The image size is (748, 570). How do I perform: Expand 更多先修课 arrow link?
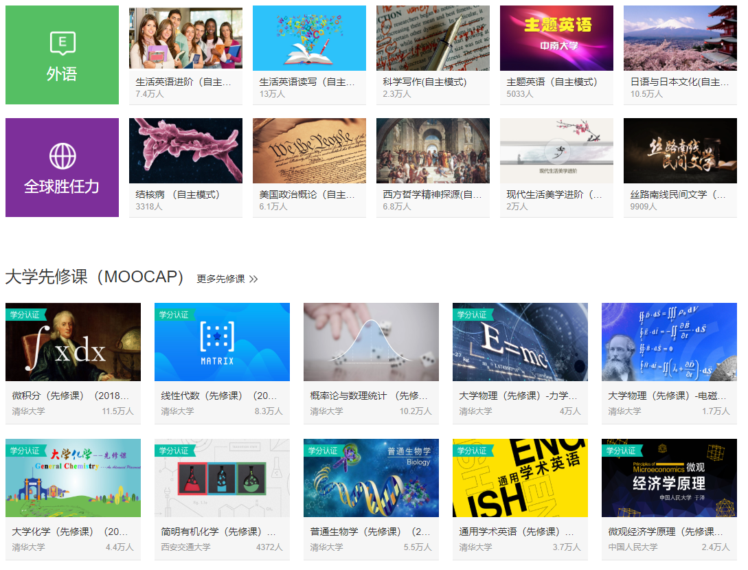227,279
